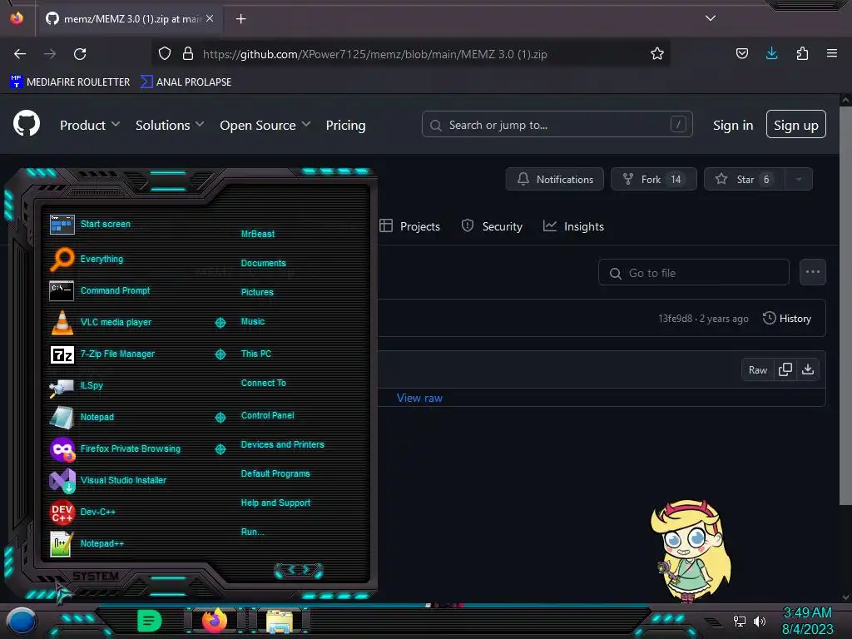Click the network tray icon
Image resolution: width=852 pixels, height=639 pixels.
coord(740,621)
